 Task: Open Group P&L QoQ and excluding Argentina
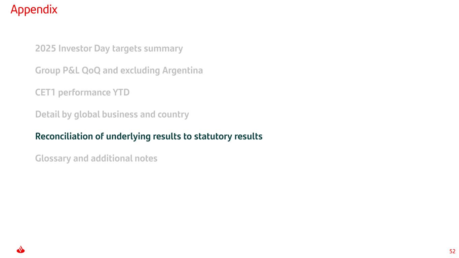(x=119, y=71)
